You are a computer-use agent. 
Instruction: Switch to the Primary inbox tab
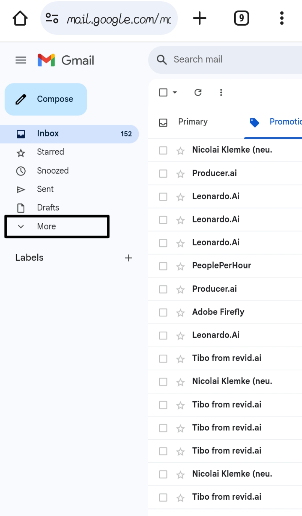pos(193,122)
